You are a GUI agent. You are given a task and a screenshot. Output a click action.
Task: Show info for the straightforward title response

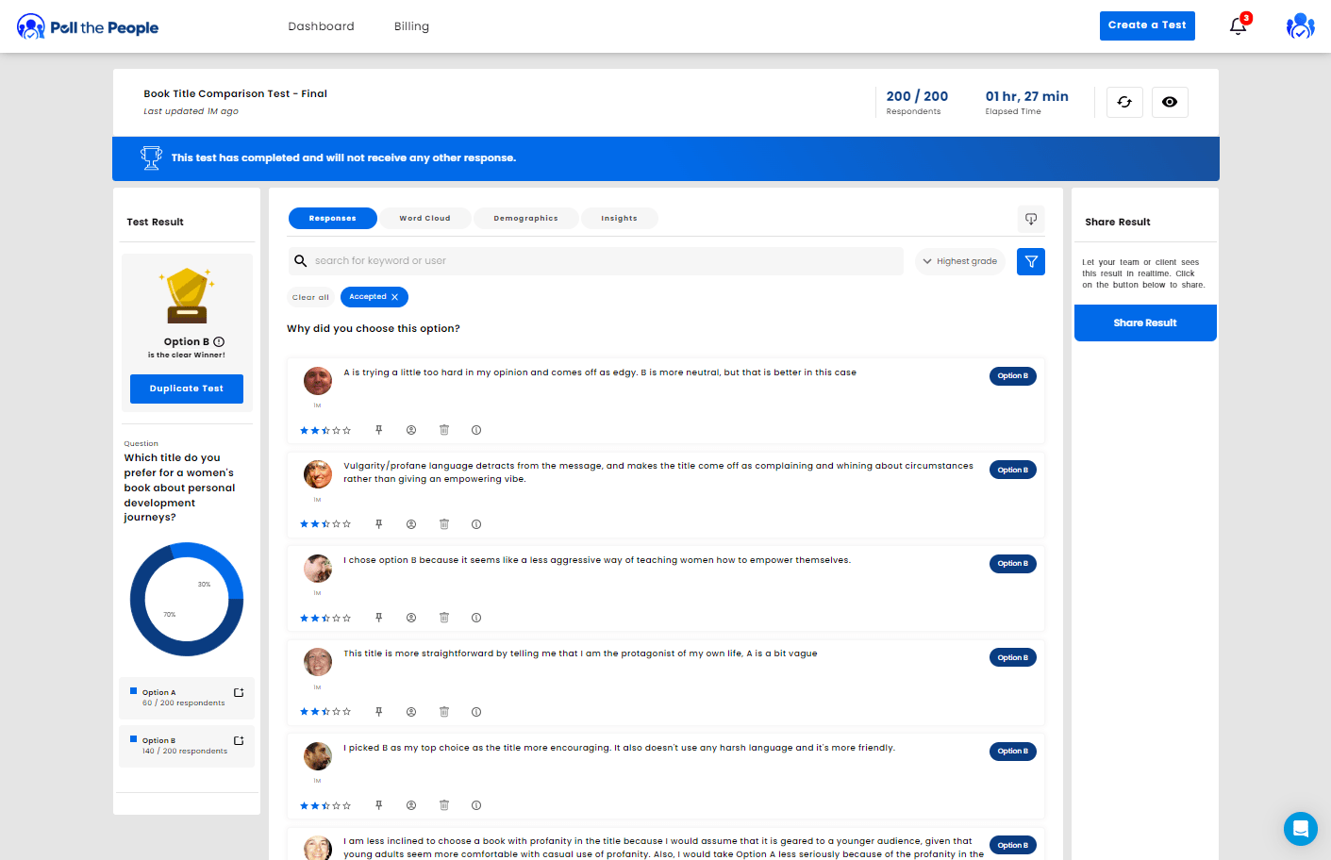pyautogui.click(x=476, y=712)
